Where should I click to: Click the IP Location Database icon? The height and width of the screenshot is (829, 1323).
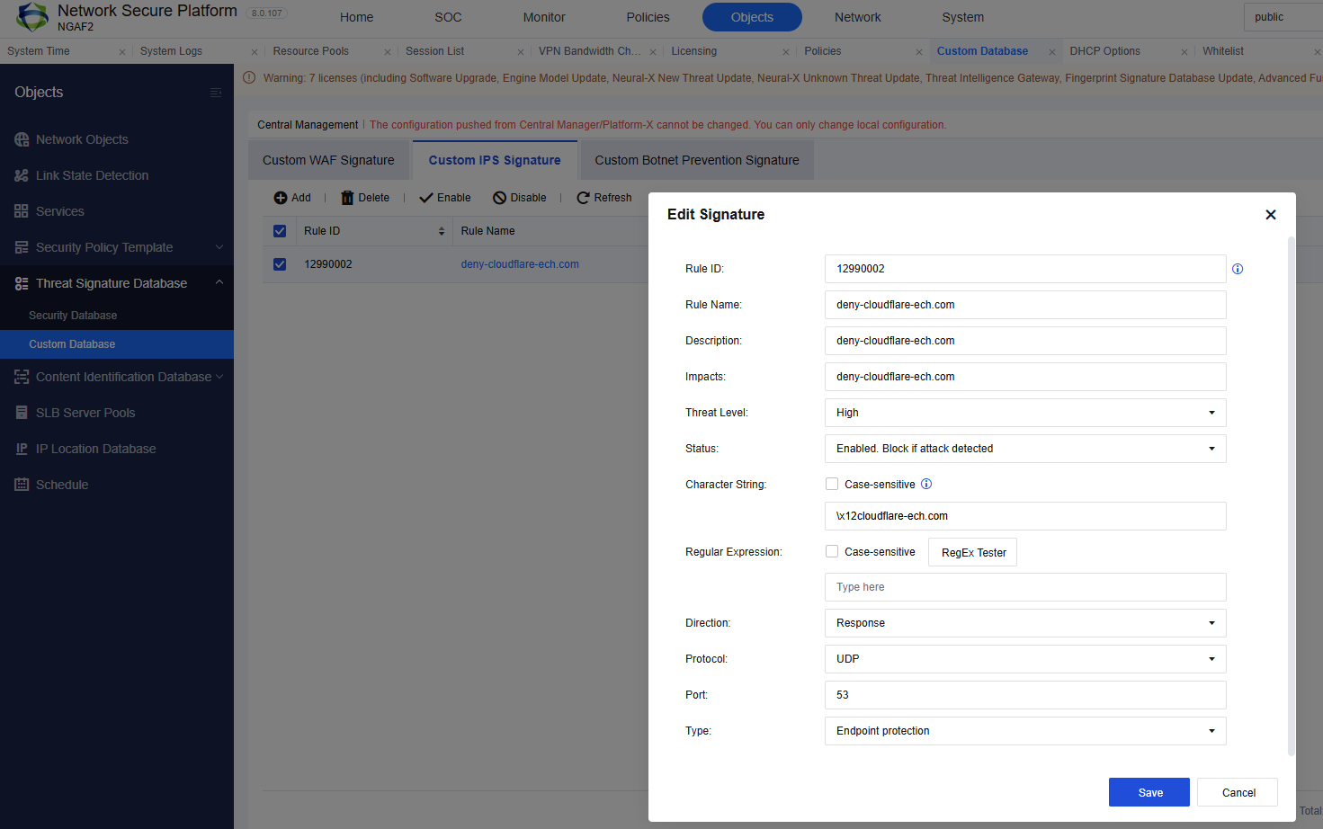click(22, 449)
